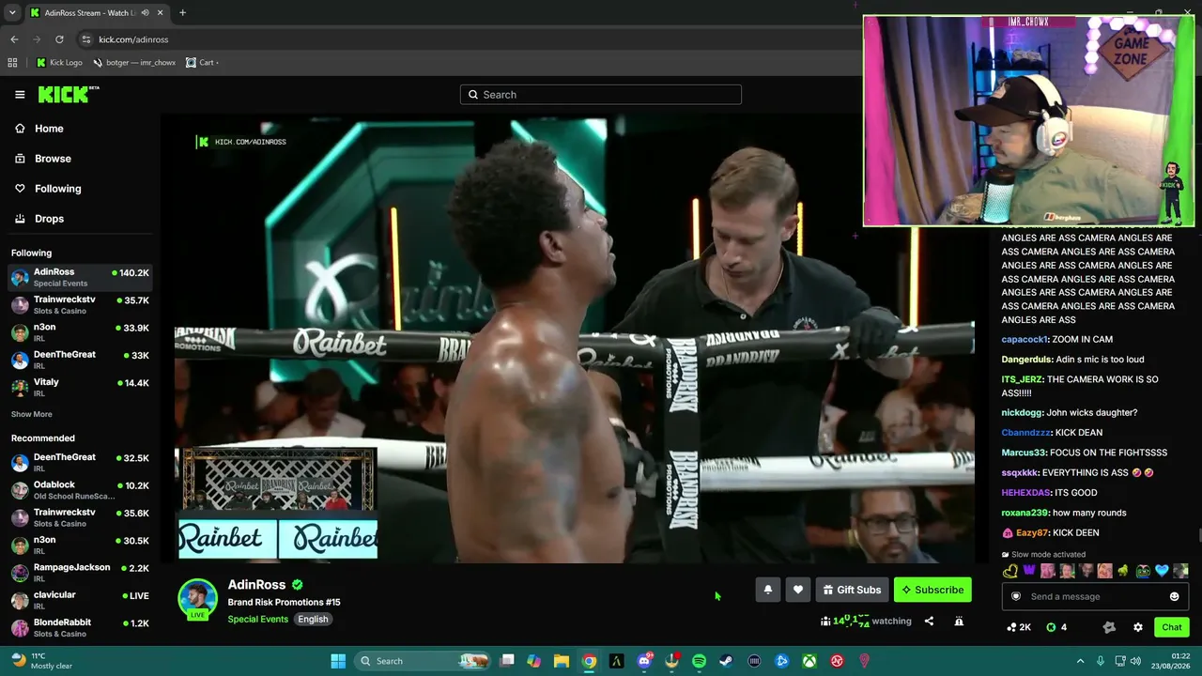Click the kick.com/adinross address bar
The image size is (1202, 676).
[x=133, y=39]
